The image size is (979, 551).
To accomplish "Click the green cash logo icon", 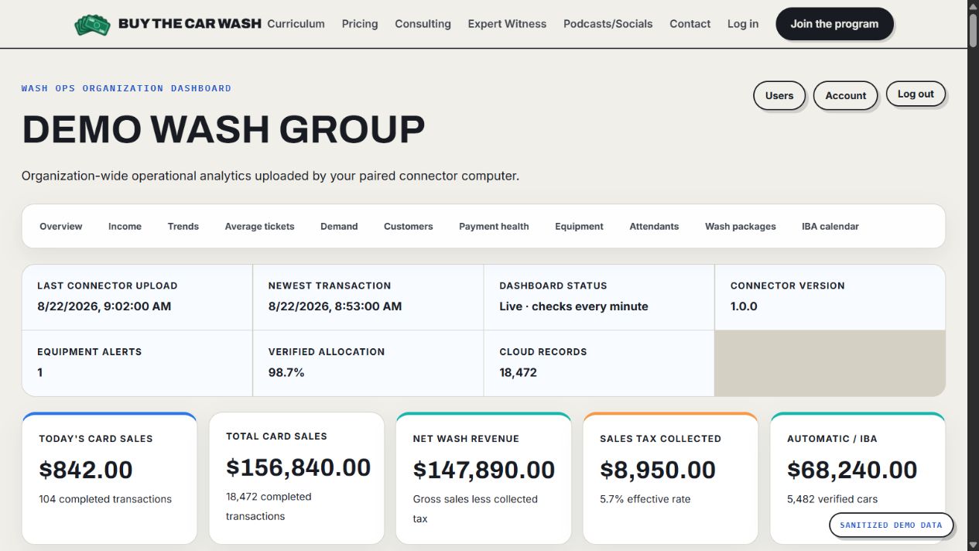I will [x=92, y=24].
